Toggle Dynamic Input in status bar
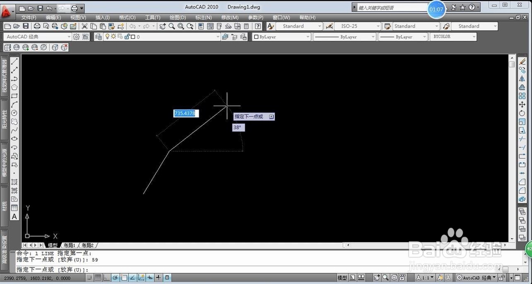 150,278
